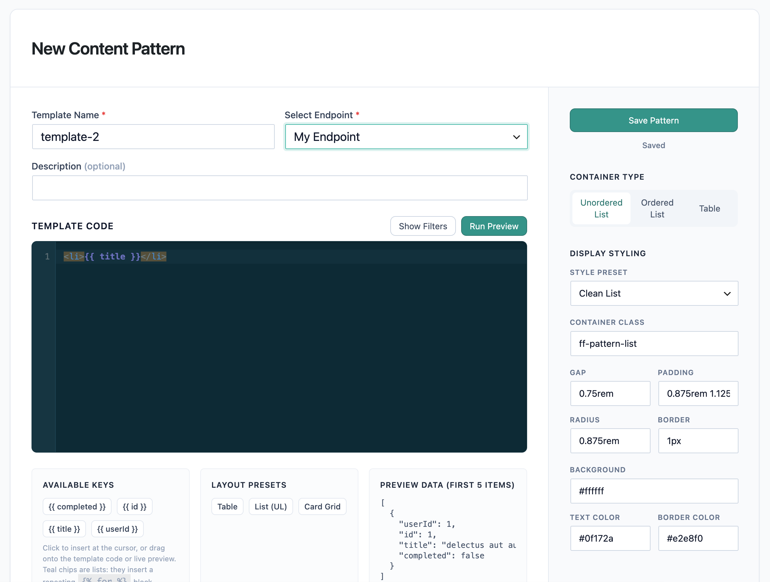Click the Save Pattern button
The width and height of the screenshot is (770, 582).
pos(653,120)
